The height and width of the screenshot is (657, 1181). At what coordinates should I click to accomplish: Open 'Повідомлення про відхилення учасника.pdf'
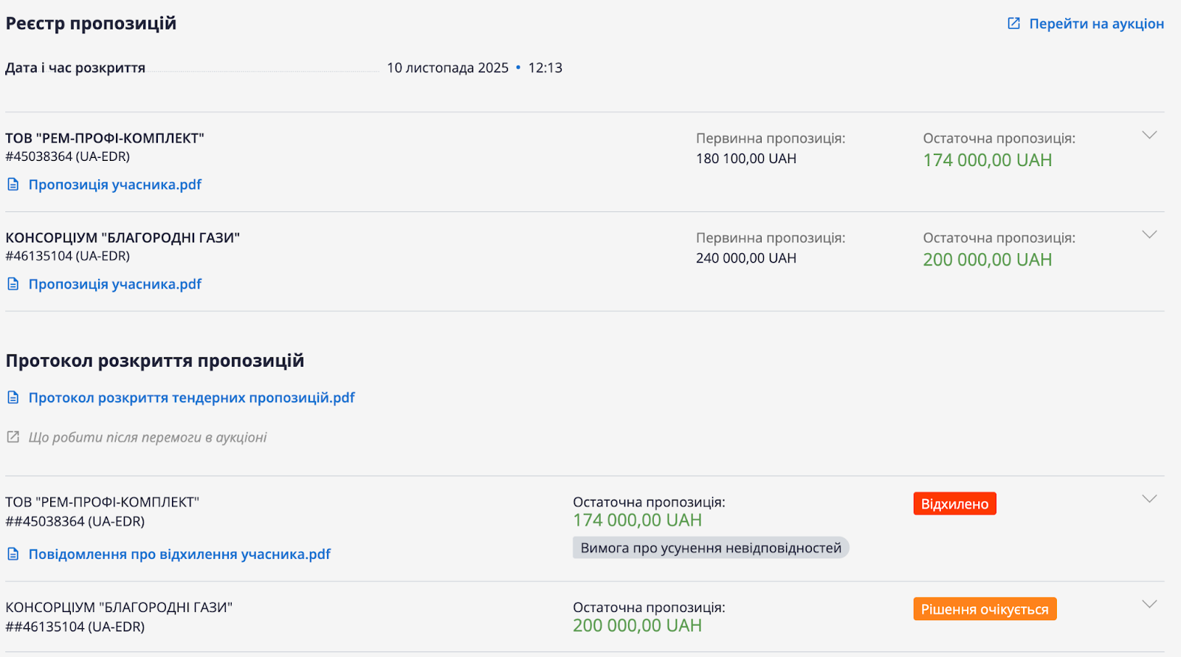179,554
